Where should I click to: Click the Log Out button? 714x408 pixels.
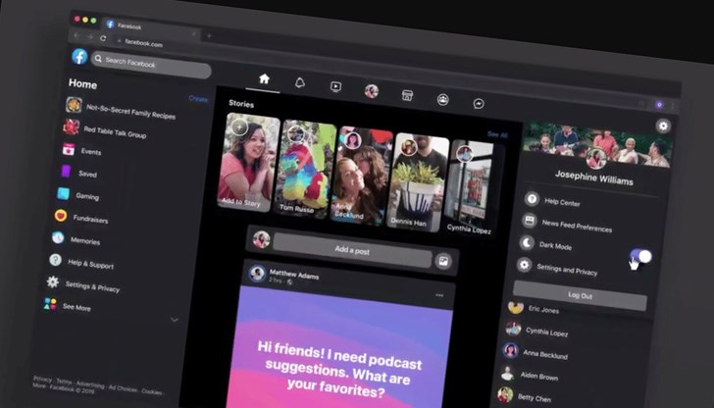pyautogui.click(x=580, y=295)
